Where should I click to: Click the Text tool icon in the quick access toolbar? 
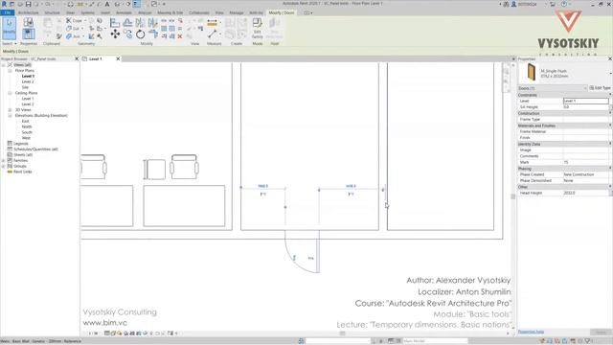(x=107, y=4)
